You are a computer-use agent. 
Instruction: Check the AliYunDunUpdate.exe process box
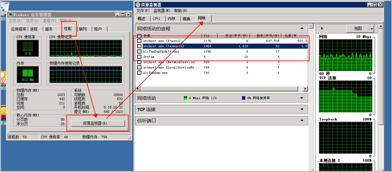coord(139,52)
